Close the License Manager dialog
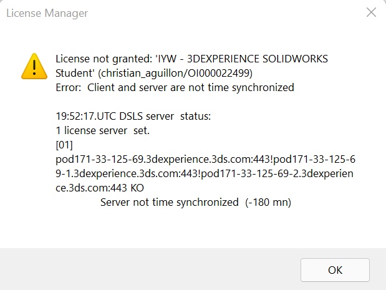The height and width of the screenshot is (290, 386). coord(371,12)
